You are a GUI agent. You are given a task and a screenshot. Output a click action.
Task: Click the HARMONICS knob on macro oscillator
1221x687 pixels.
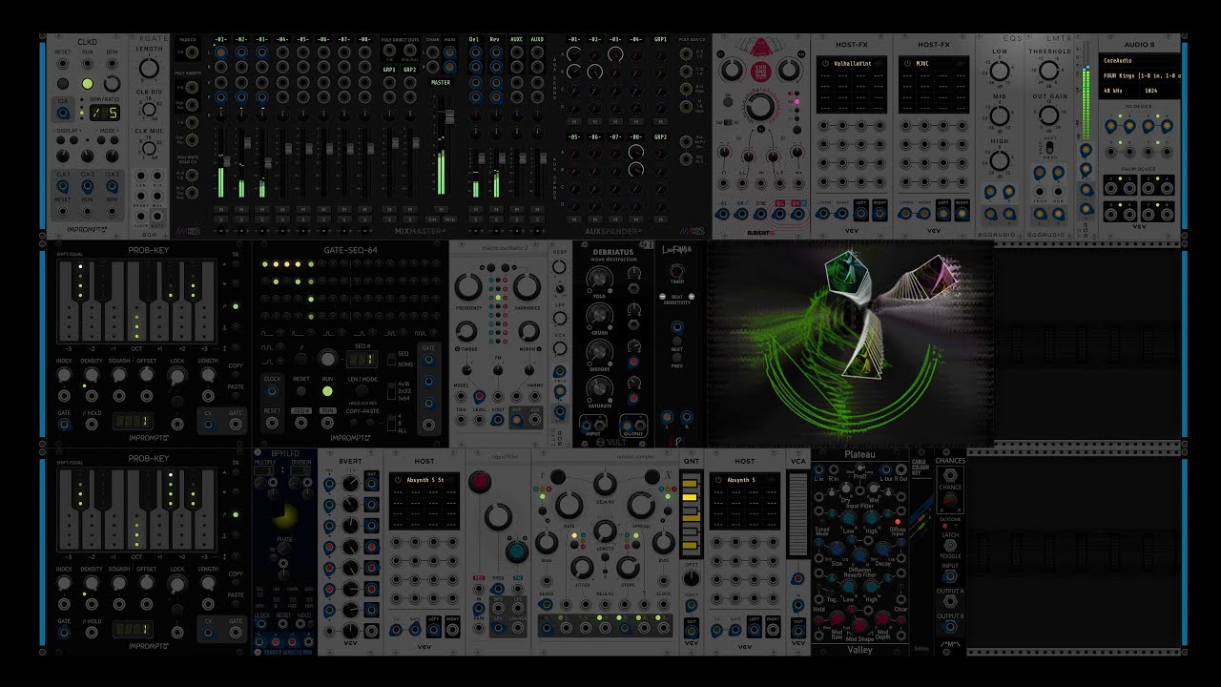[x=526, y=287]
